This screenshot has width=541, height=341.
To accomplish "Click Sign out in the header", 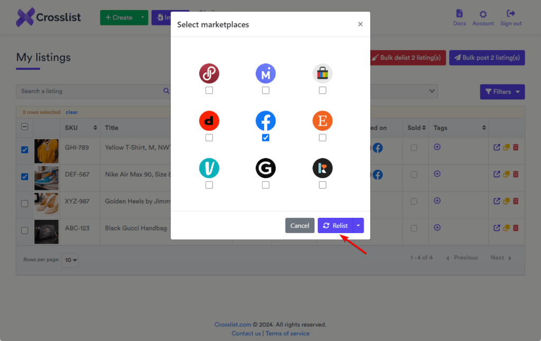I will click(510, 17).
